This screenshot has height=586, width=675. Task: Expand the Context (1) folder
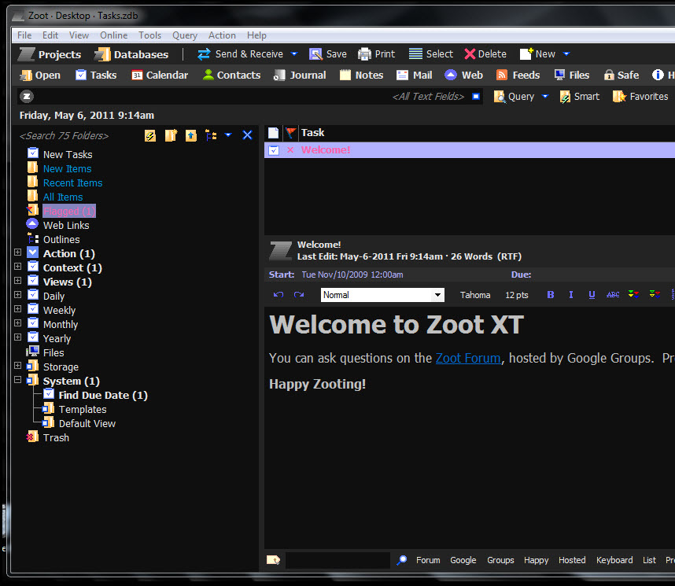(x=17, y=267)
